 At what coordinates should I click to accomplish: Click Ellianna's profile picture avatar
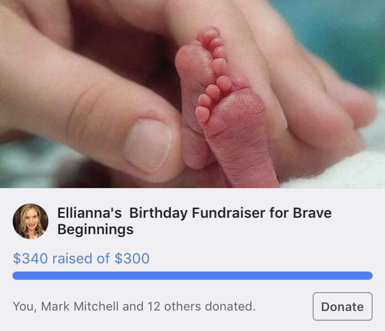point(30,221)
